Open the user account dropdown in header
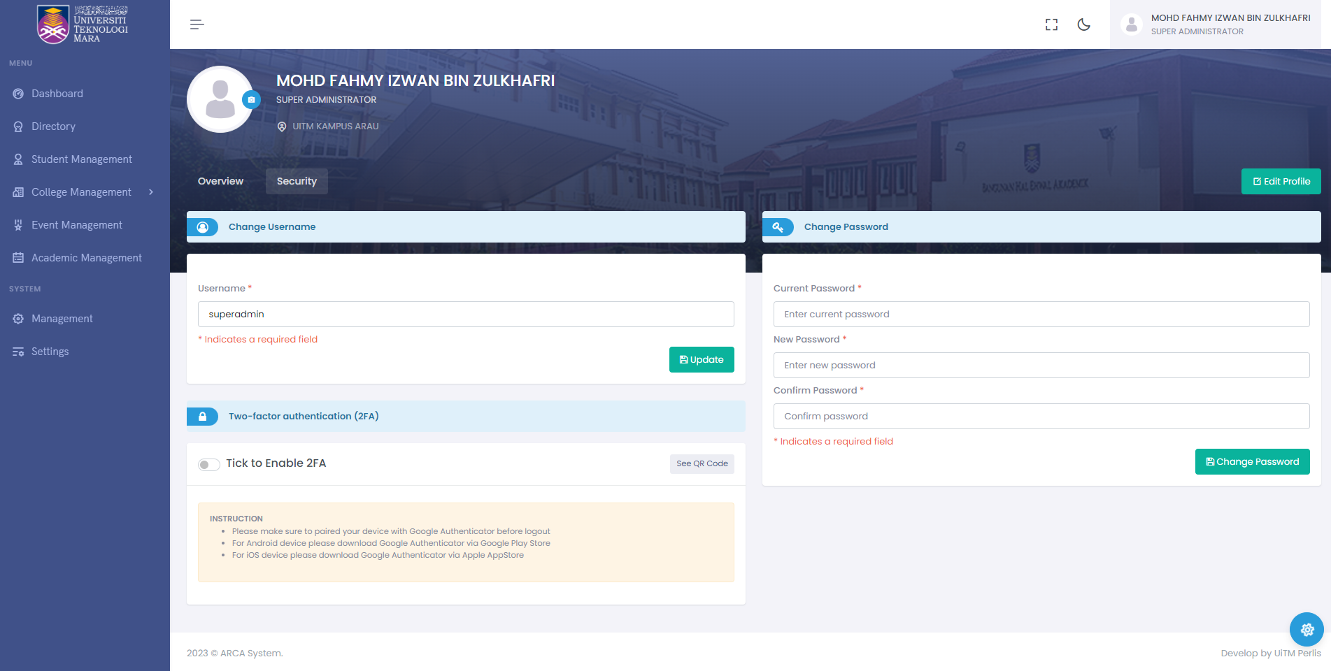The width and height of the screenshot is (1331, 671). 1216,24
